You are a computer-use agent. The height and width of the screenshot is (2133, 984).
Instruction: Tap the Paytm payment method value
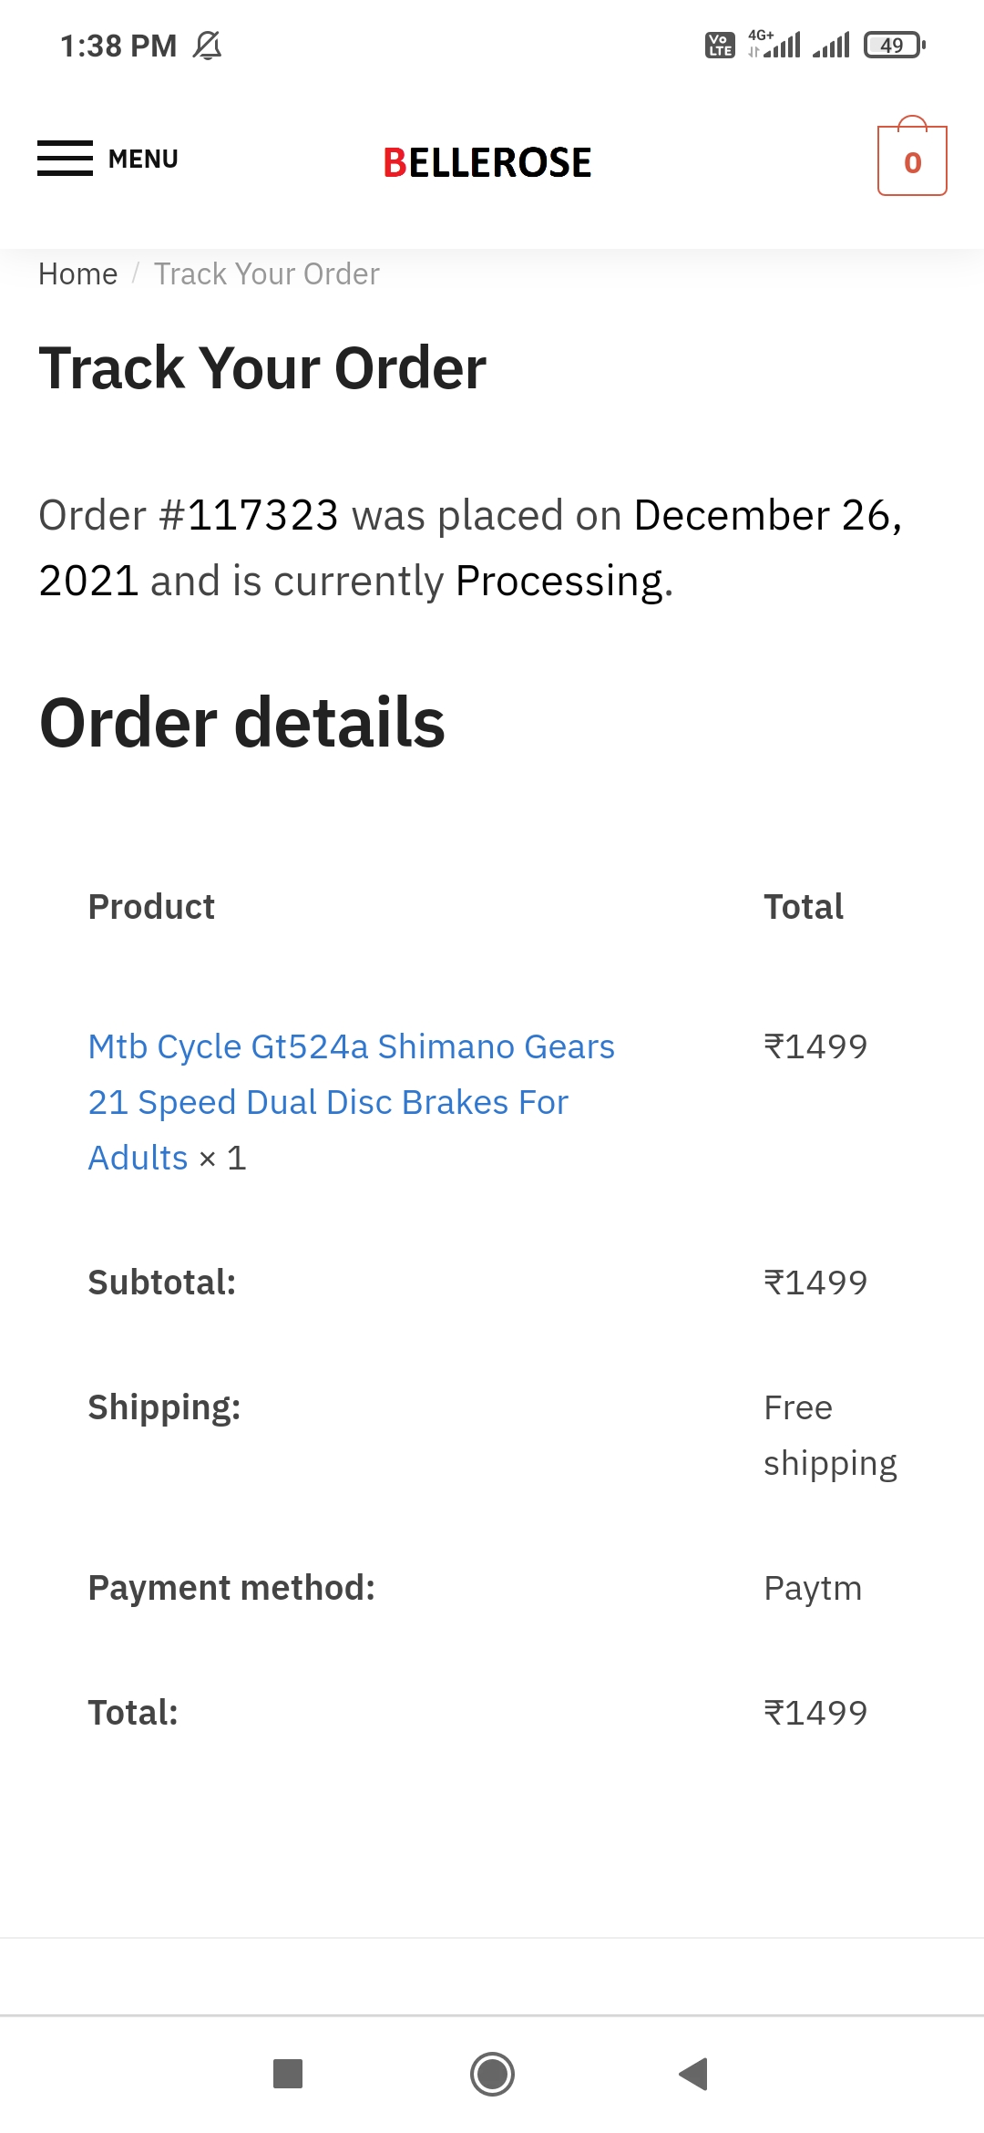pos(813,1588)
